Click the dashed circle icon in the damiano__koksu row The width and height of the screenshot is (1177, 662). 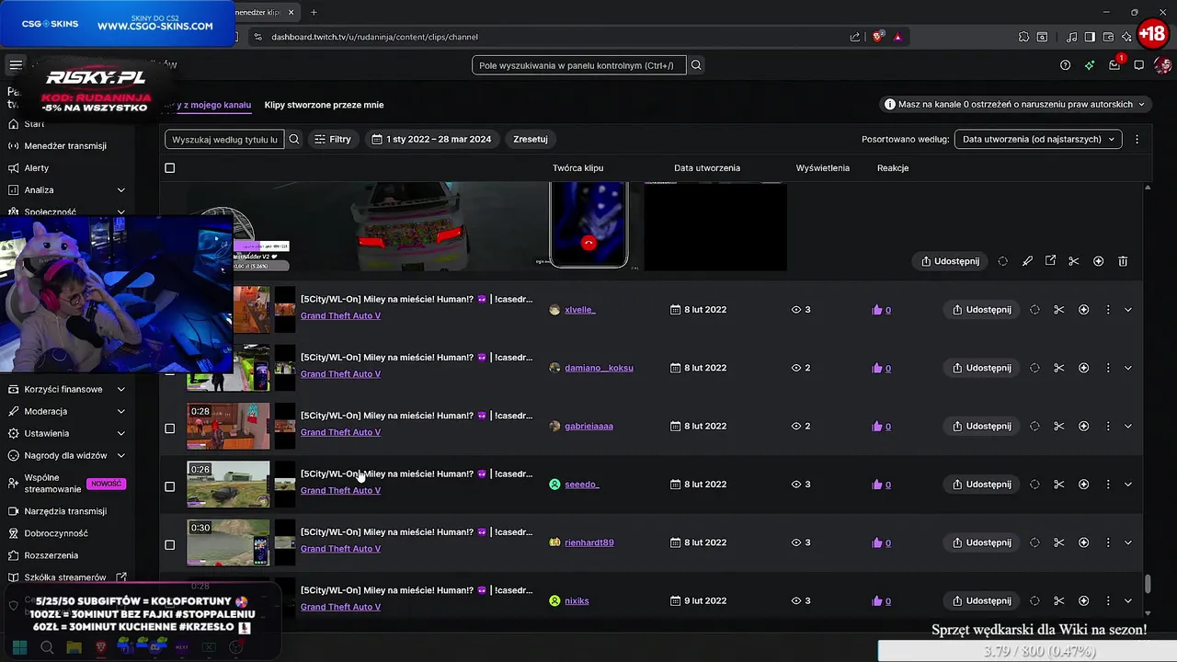[1034, 368]
